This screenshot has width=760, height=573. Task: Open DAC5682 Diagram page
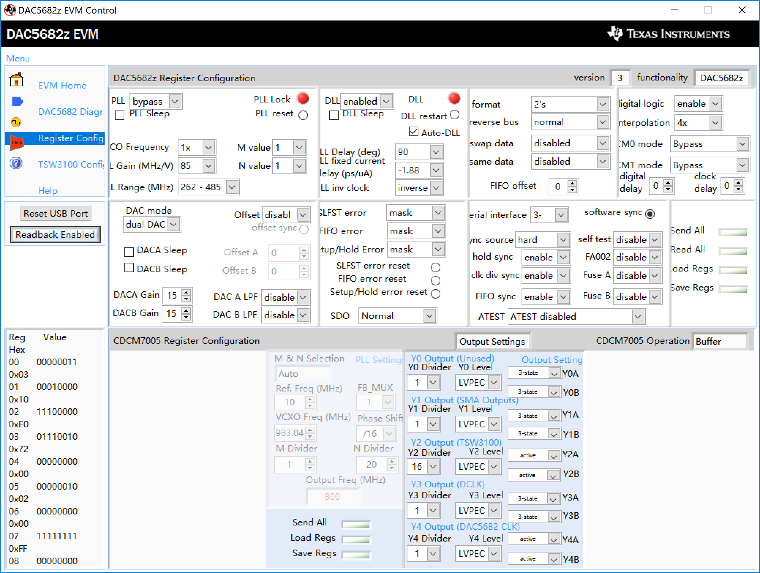pyautogui.click(x=71, y=112)
